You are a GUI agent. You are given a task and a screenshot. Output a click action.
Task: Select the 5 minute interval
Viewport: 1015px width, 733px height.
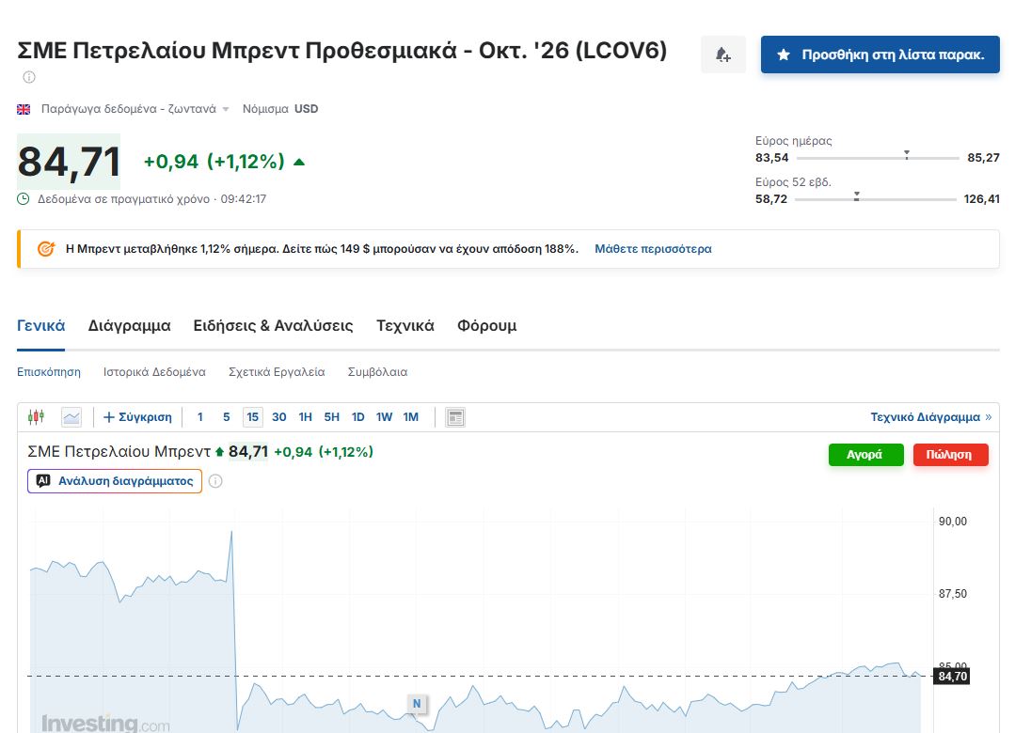tap(226, 417)
